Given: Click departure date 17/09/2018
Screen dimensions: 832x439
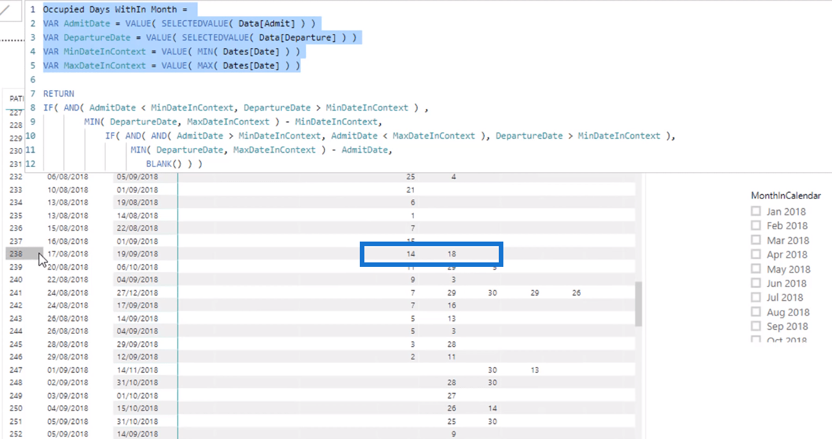Looking at the screenshot, I should coord(137,306).
